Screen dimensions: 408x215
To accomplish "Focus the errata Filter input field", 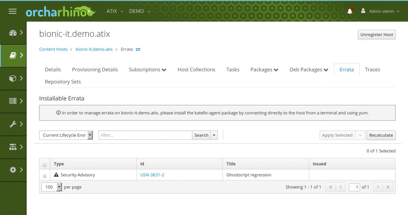I will 145,135.
